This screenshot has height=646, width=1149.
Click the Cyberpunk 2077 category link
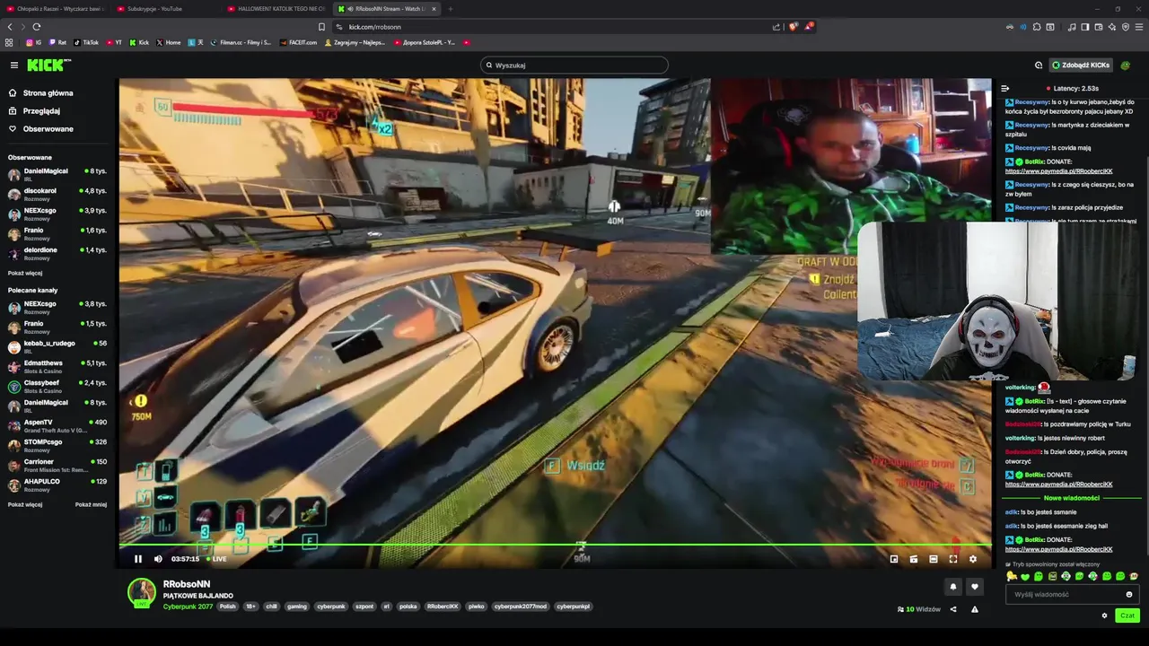(188, 607)
